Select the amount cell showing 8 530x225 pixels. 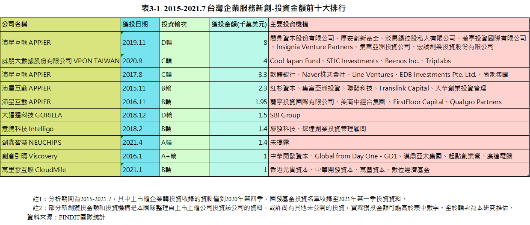(239, 43)
